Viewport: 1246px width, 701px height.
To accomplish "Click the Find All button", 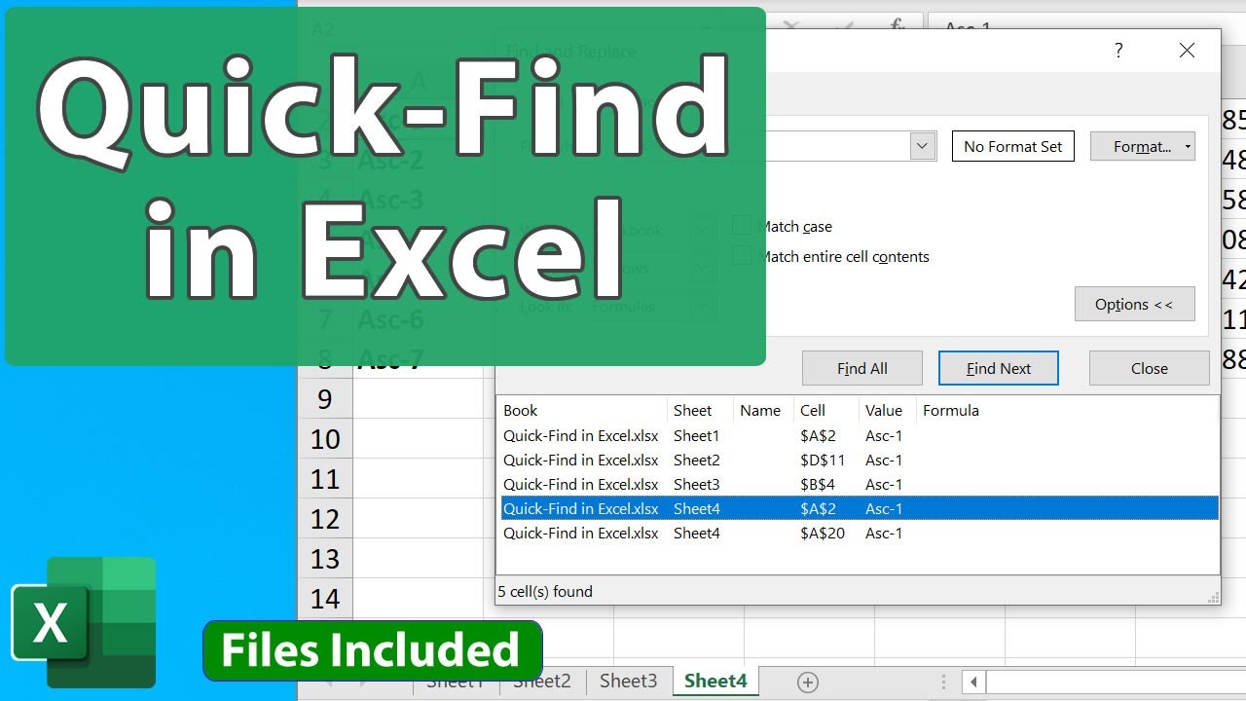I will (862, 368).
